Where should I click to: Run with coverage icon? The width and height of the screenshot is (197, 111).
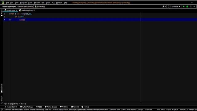[191, 6]
